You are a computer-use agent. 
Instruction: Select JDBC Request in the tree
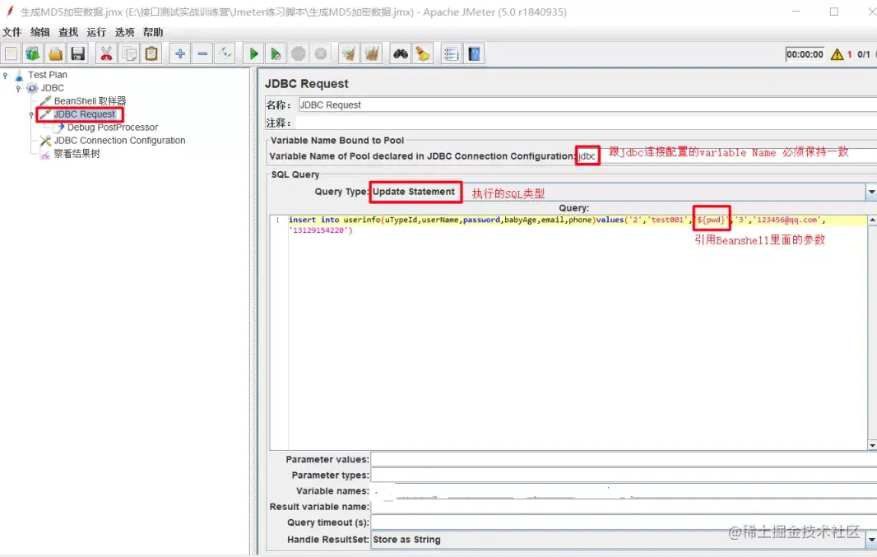point(85,114)
